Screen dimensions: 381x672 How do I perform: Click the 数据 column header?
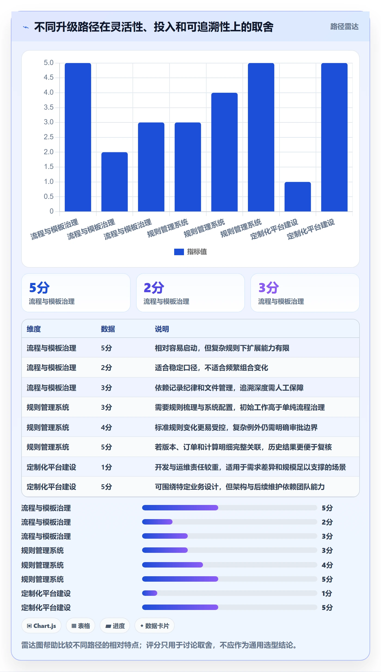(x=108, y=329)
